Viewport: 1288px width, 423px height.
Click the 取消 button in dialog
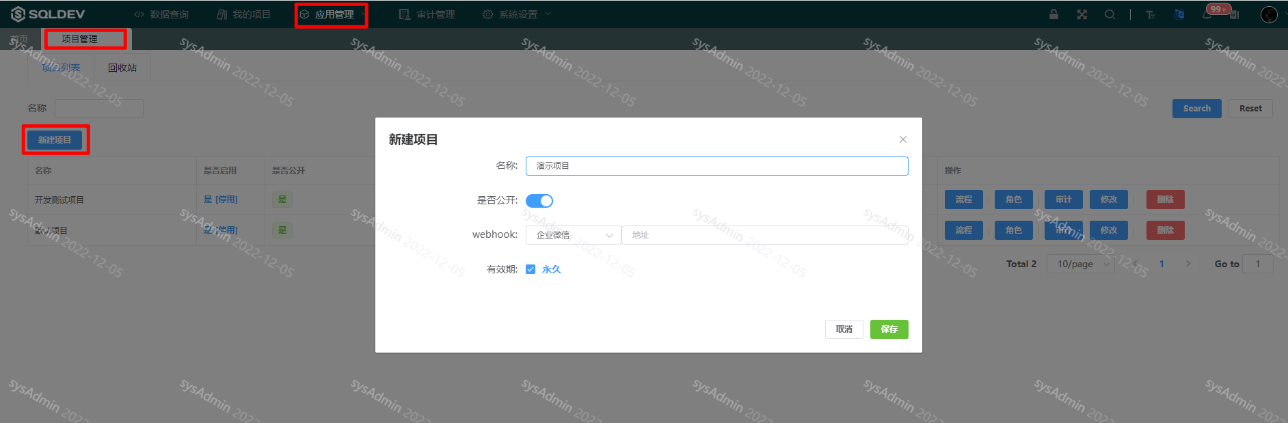click(x=844, y=329)
